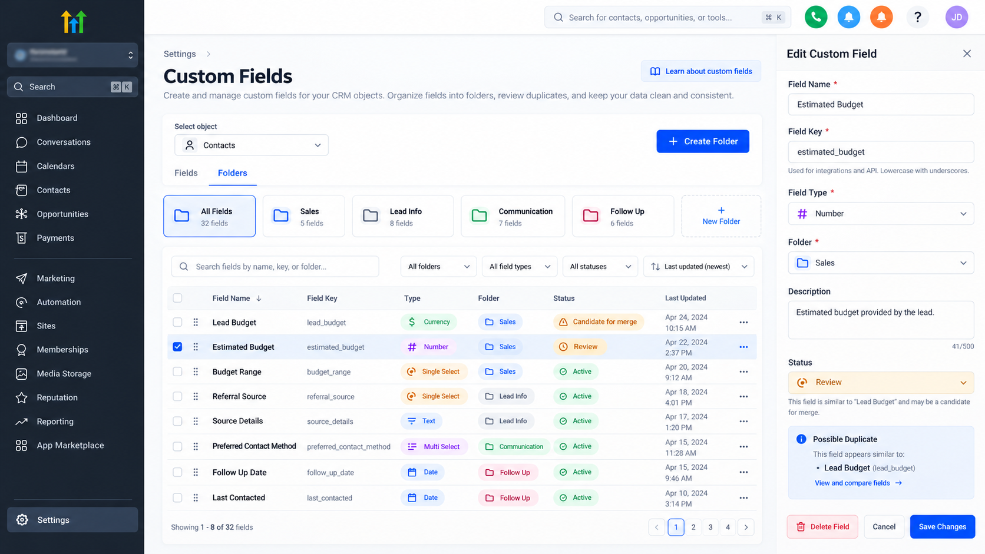The height and width of the screenshot is (554, 985).
Task: Click the Save Changes button
Action: click(943, 527)
